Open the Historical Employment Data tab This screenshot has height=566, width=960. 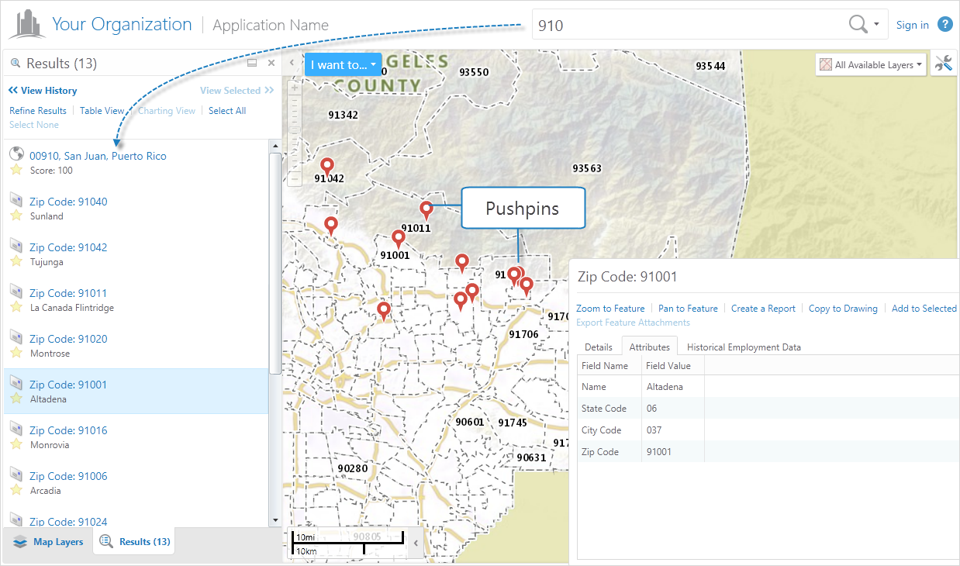743,347
